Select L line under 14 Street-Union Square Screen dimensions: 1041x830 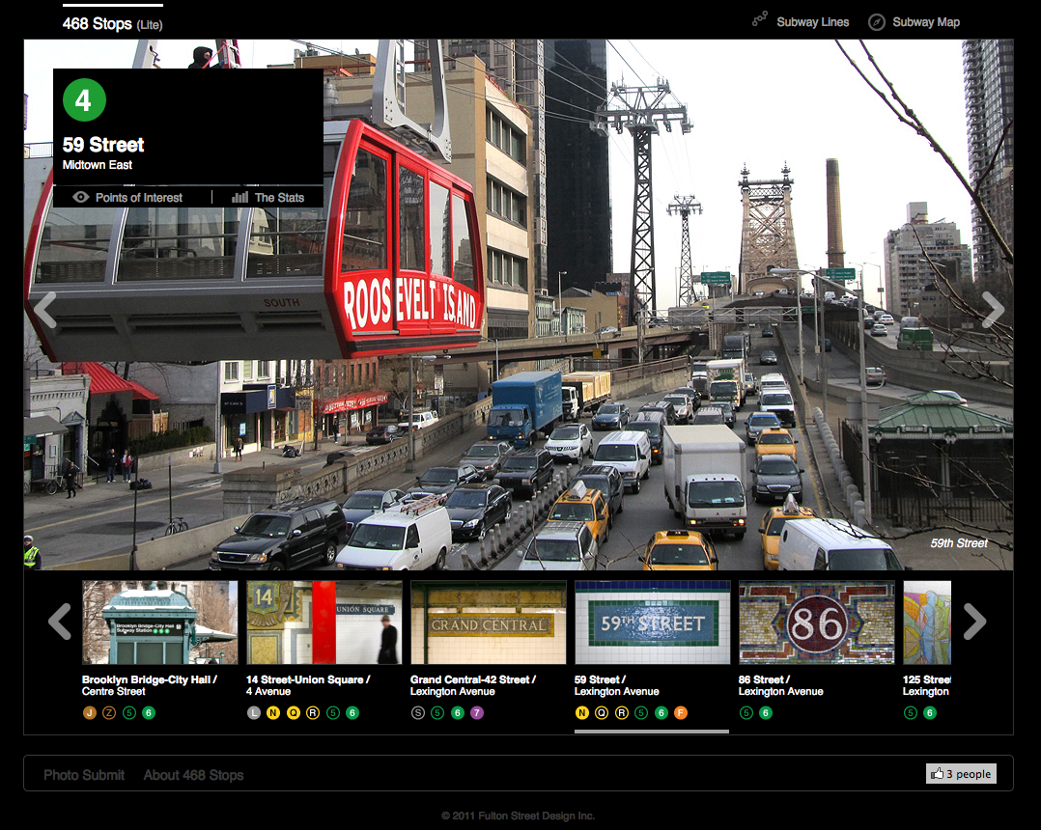coord(254,712)
